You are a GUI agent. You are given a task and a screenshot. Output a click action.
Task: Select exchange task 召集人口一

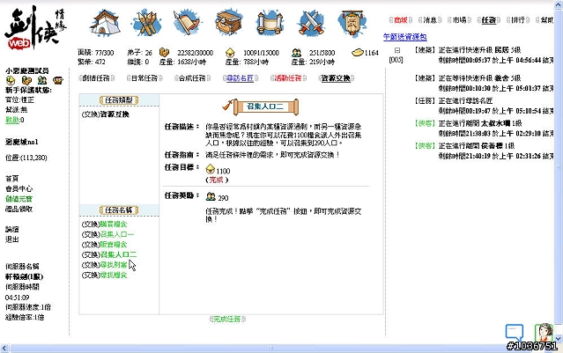coord(107,234)
